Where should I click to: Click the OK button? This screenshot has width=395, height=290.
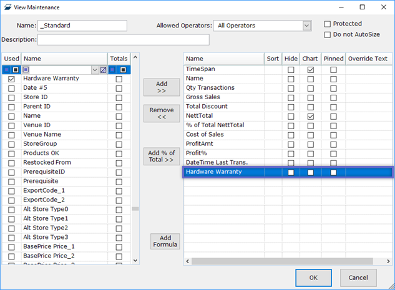point(313,278)
